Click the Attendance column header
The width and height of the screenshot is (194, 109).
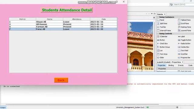77,19
